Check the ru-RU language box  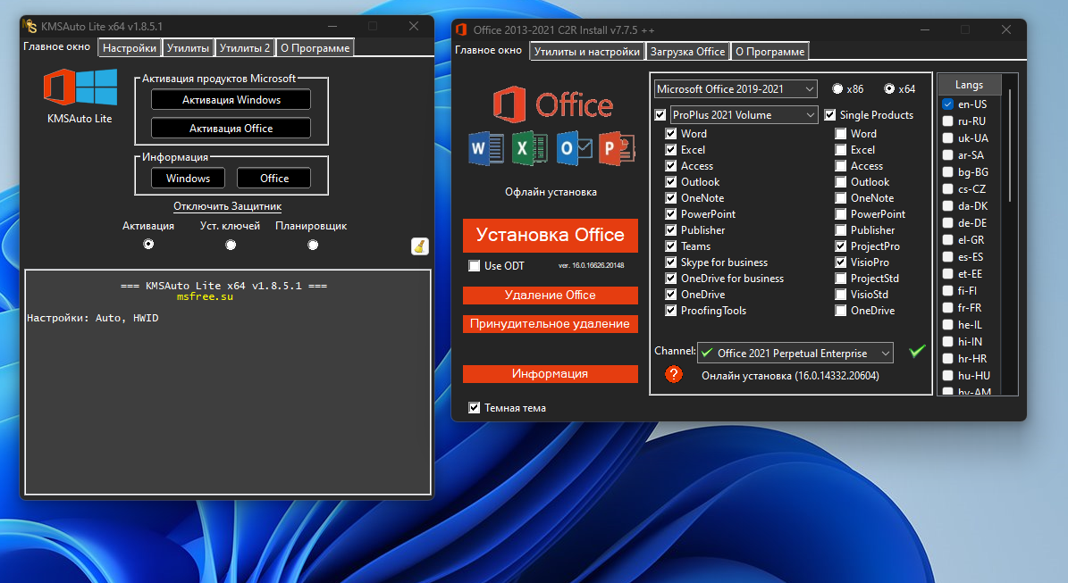pos(947,121)
